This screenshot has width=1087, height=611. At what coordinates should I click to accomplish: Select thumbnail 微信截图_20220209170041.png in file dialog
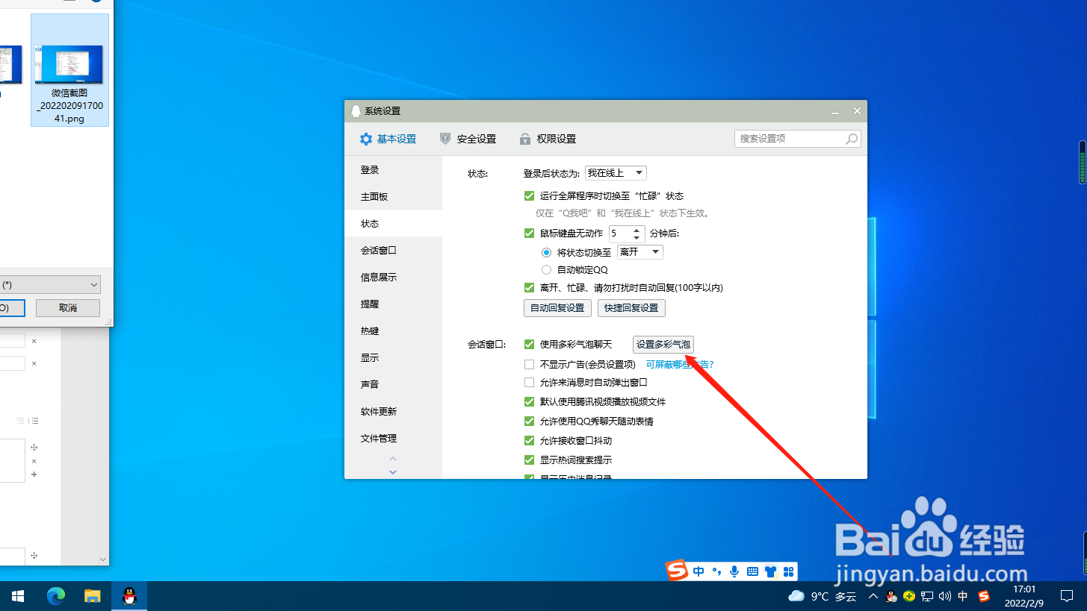pos(70,70)
